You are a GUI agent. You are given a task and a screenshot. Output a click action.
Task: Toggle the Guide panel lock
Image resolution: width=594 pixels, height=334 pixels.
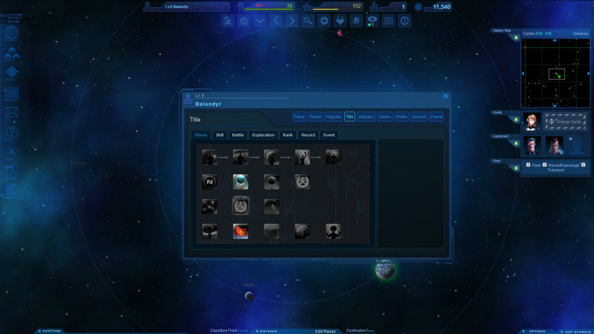pos(516,120)
